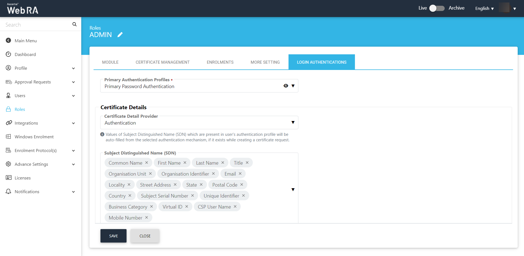This screenshot has width=524, height=256.
Task: Open the Certificate Detail Provider dropdown
Action: point(293,122)
